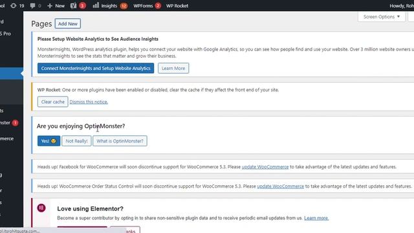This screenshot has width=414, height=233.
Task: Click the Yes! button for OptinMonster
Action: point(49,141)
